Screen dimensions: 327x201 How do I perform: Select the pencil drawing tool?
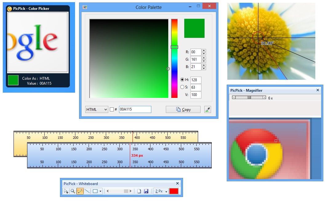click(x=80, y=191)
